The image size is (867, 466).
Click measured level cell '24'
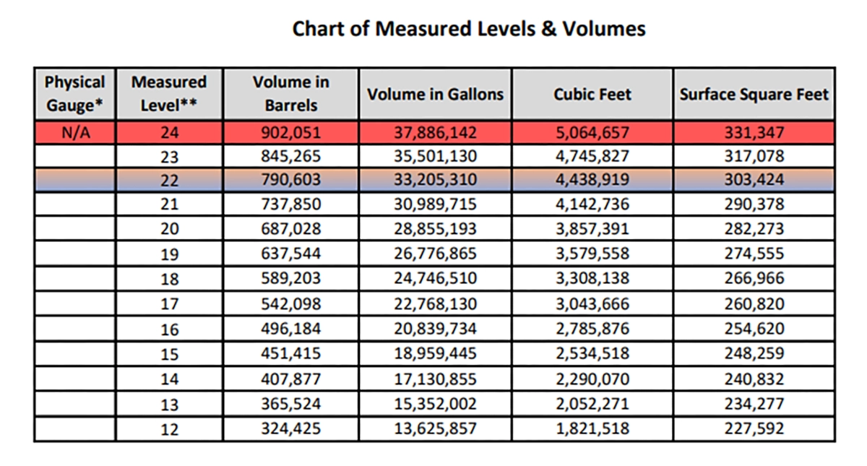pyautogui.click(x=169, y=133)
